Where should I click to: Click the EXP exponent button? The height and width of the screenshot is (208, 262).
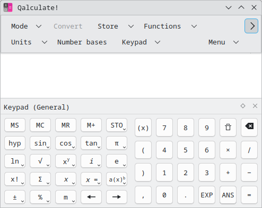tap(207, 195)
